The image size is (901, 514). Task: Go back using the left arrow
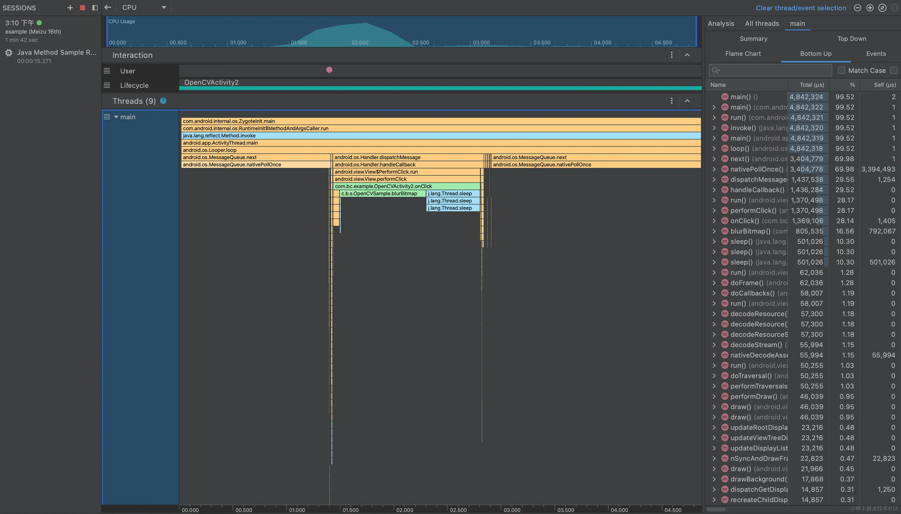[108, 7]
